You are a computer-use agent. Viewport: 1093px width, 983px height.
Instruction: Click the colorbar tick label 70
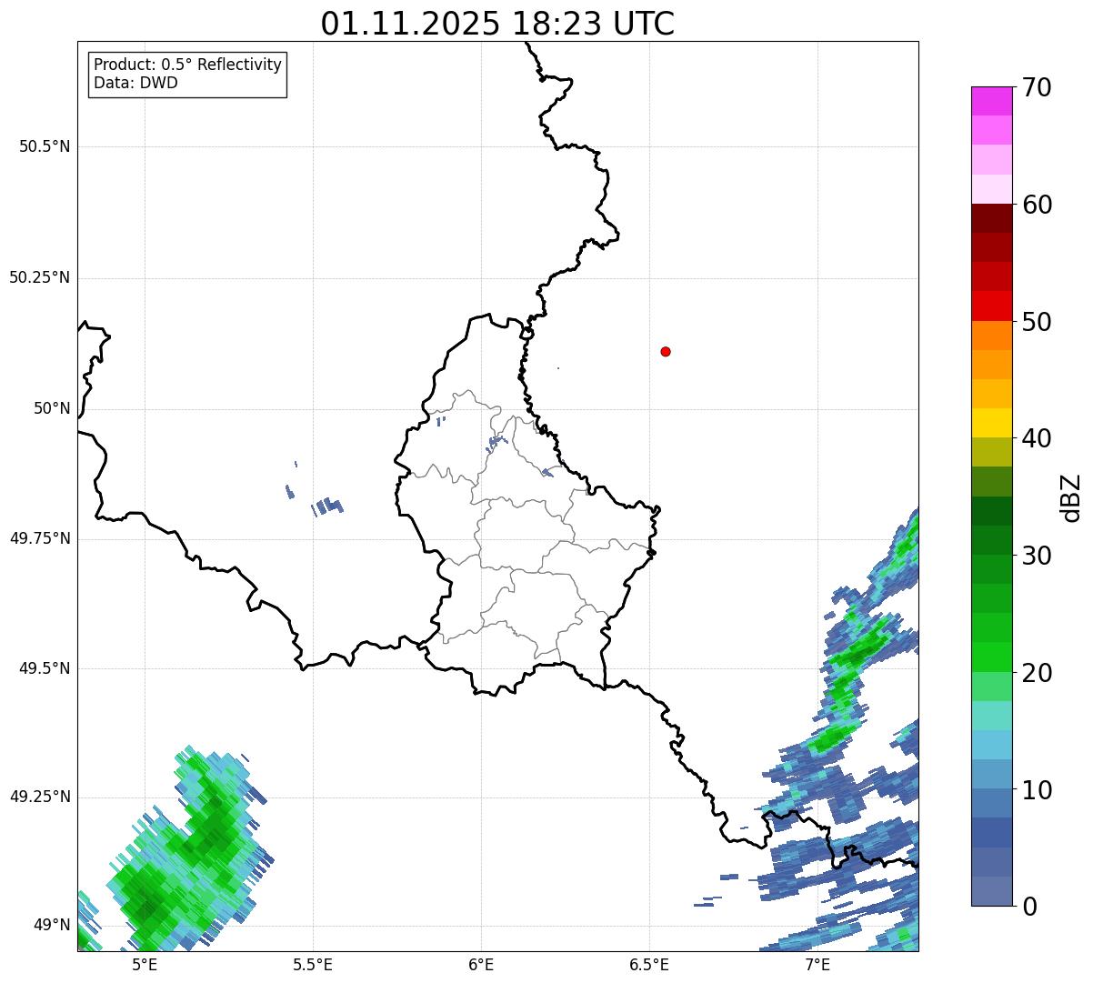pyautogui.click(x=1037, y=87)
